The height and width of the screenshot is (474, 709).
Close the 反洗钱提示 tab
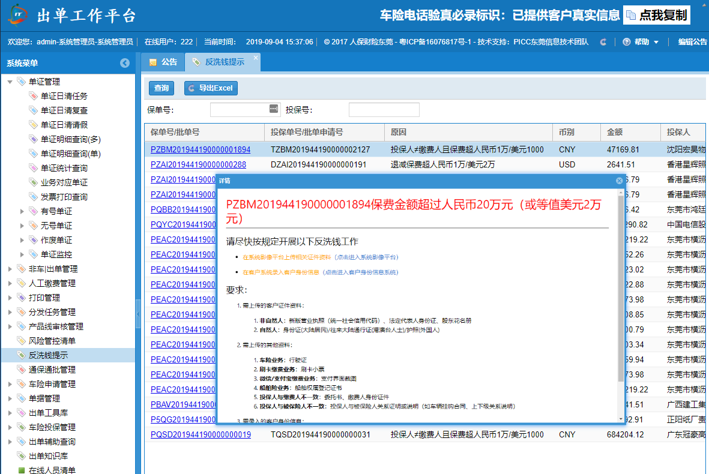[256, 58]
